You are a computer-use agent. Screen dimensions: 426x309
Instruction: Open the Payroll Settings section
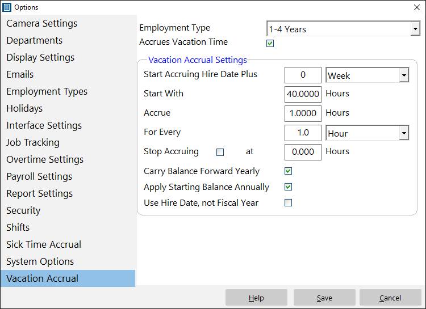(39, 177)
